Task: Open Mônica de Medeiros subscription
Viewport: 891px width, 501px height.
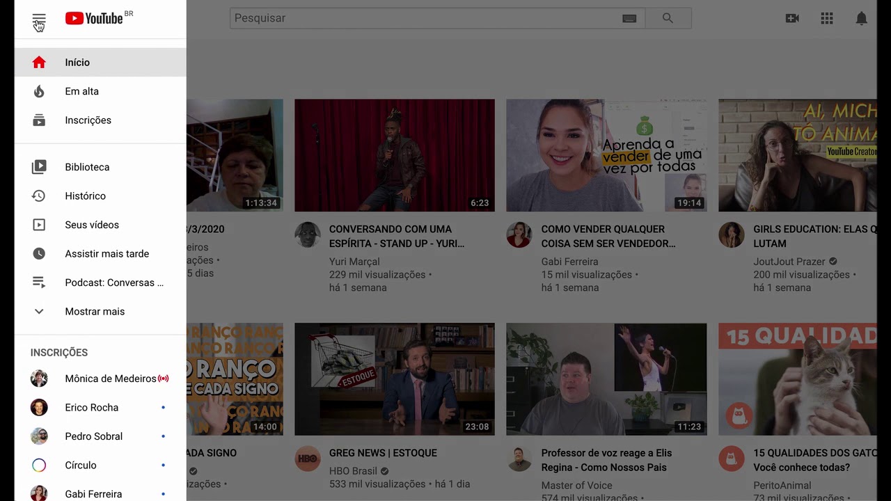Action: 100,379
